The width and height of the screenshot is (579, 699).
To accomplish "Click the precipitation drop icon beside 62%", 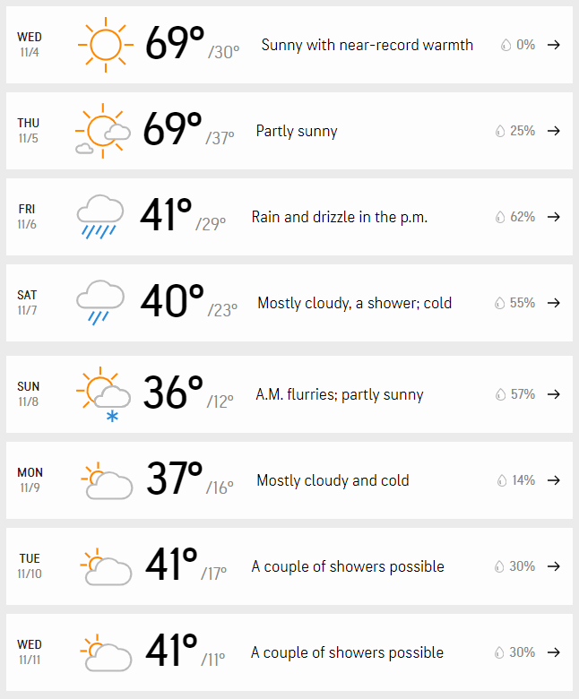I will tap(500, 217).
